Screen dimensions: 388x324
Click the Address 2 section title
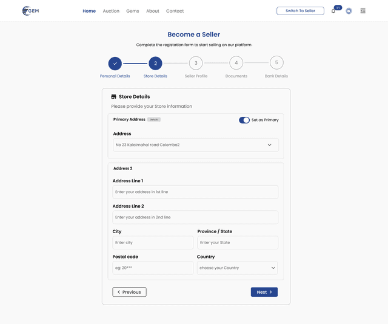[x=122, y=168]
